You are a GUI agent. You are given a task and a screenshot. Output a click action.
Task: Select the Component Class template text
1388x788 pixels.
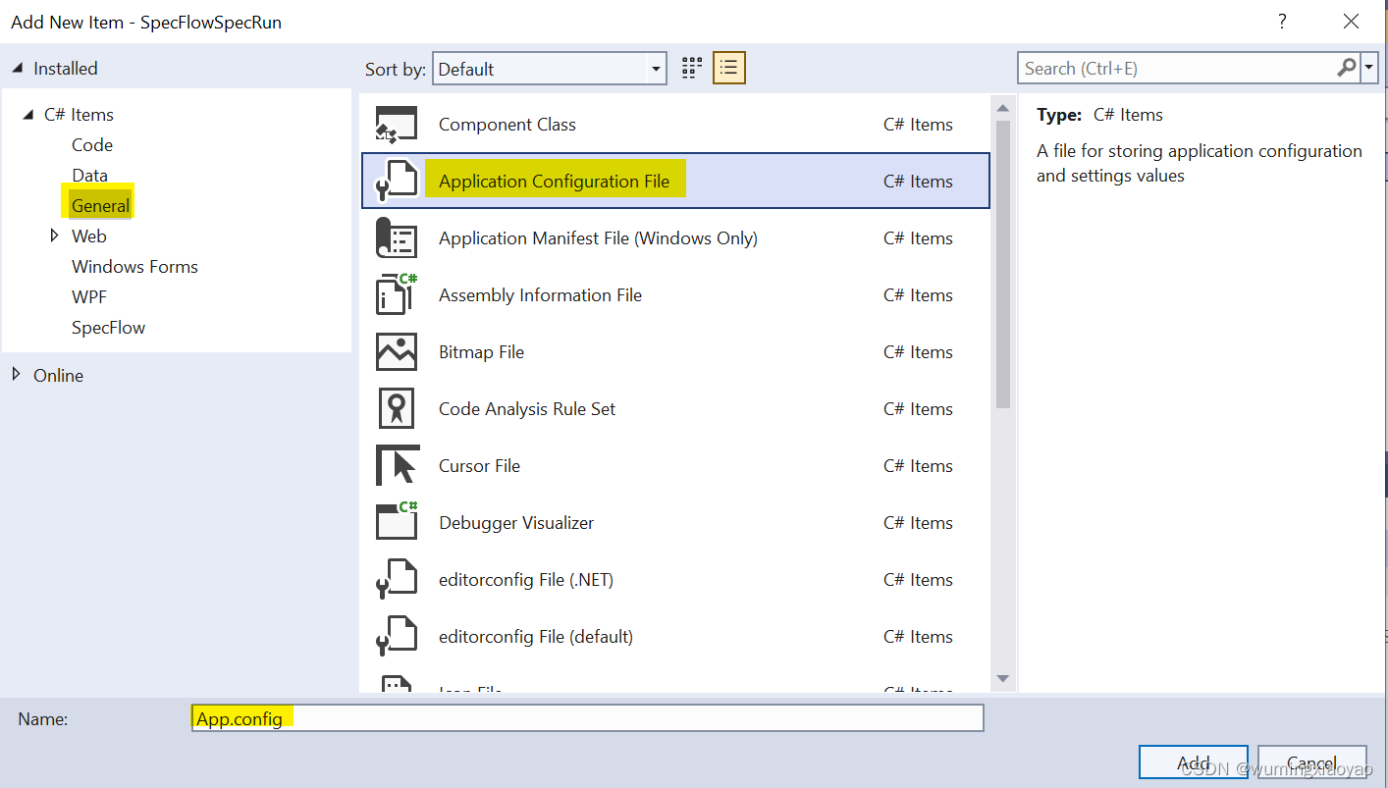[x=507, y=125]
